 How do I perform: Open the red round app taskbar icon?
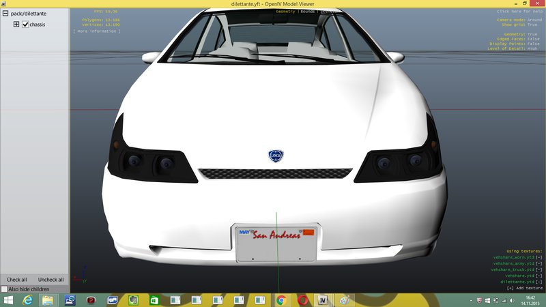[91, 300]
